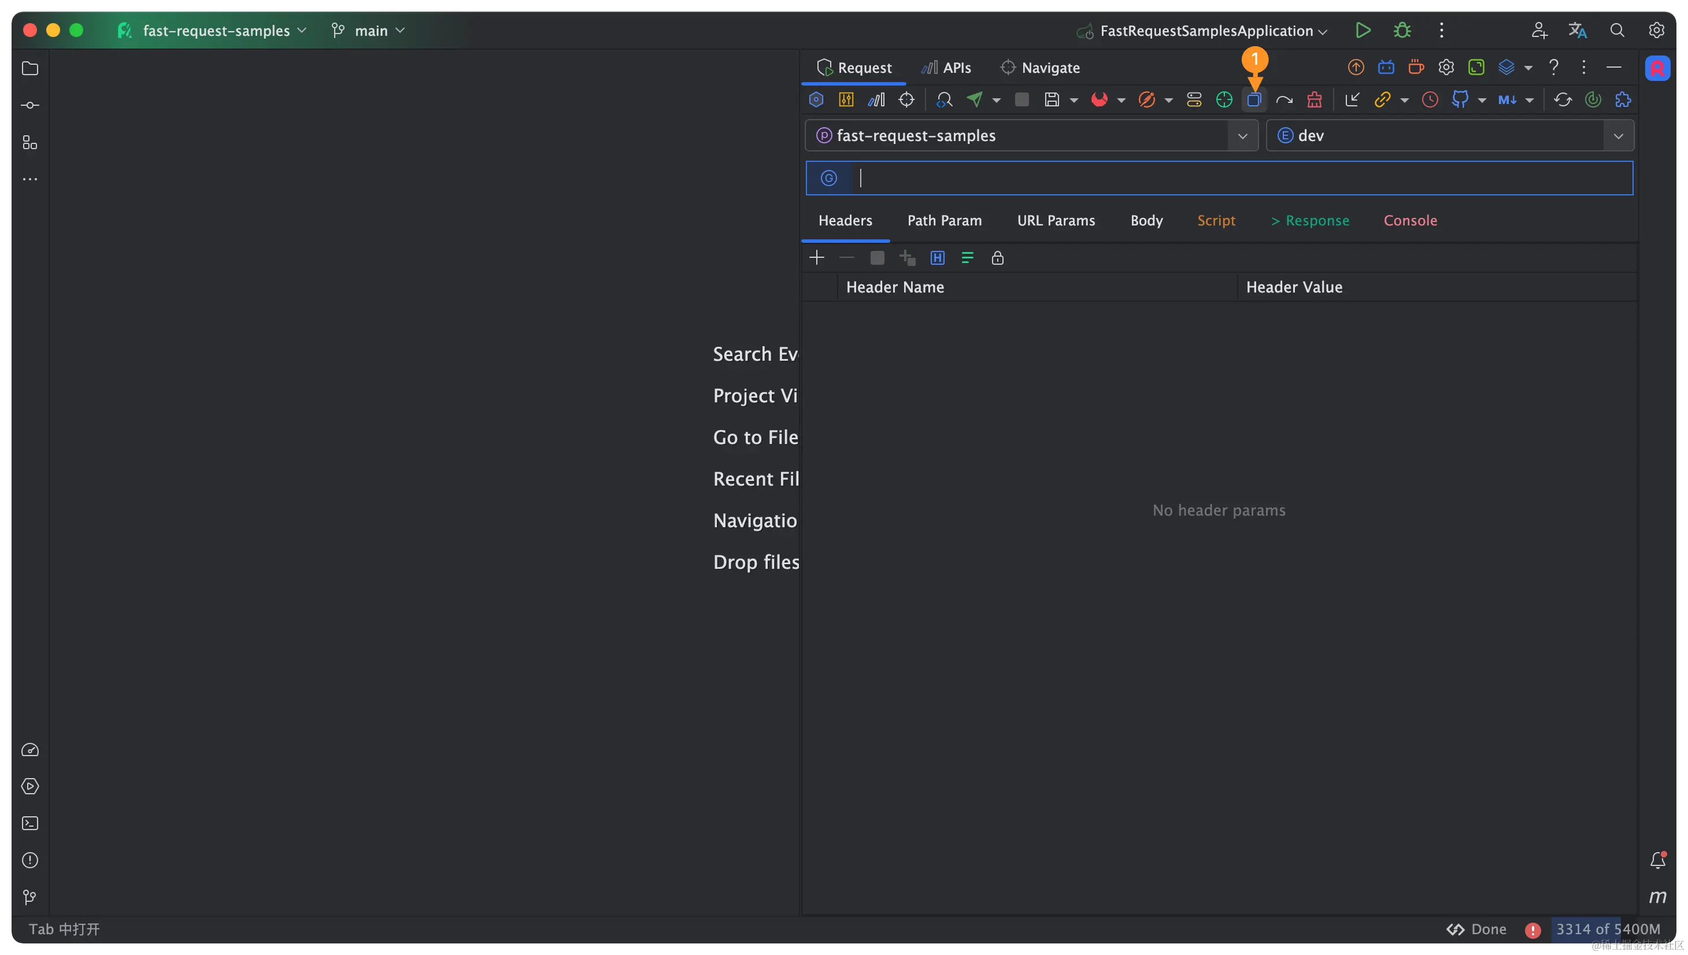The height and width of the screenshot is (955, 1688).
Task: Switch to the APIs tab
Action: click(x=946, y=68)
